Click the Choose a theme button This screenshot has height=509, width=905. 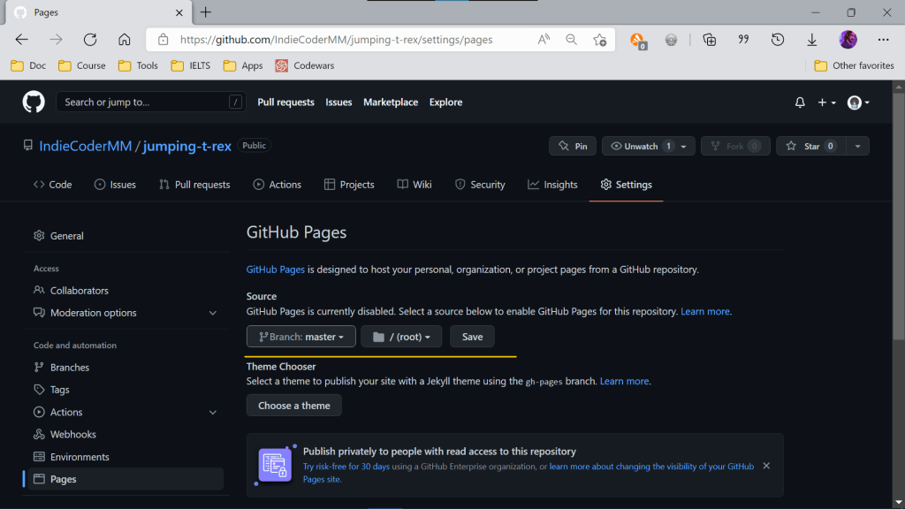tap(293, 406)
